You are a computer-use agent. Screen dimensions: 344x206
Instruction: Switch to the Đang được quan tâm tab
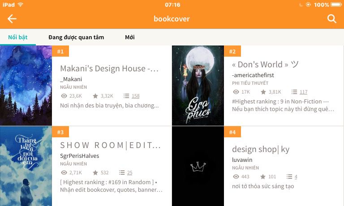point(76,37)
